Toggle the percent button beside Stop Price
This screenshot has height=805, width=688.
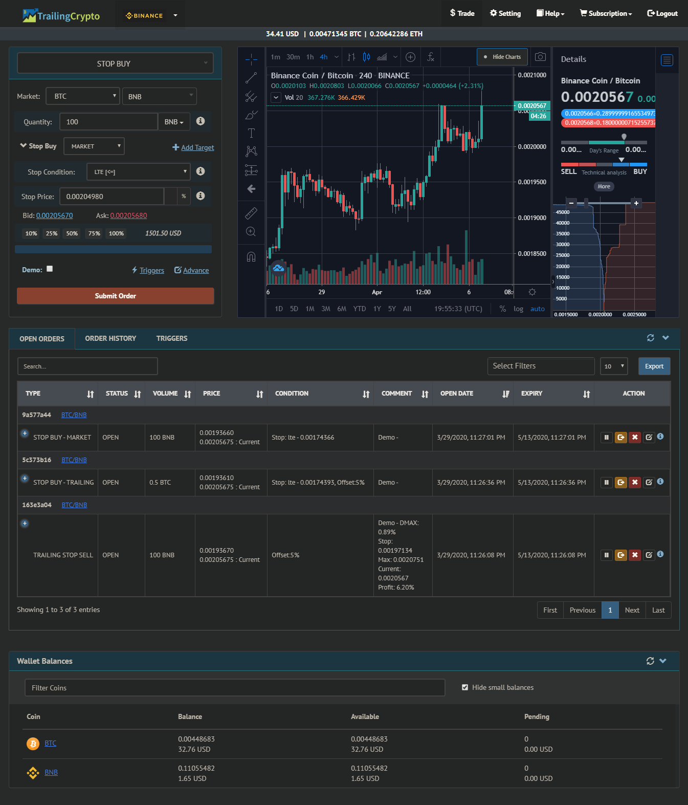click(x=184, y=196)
